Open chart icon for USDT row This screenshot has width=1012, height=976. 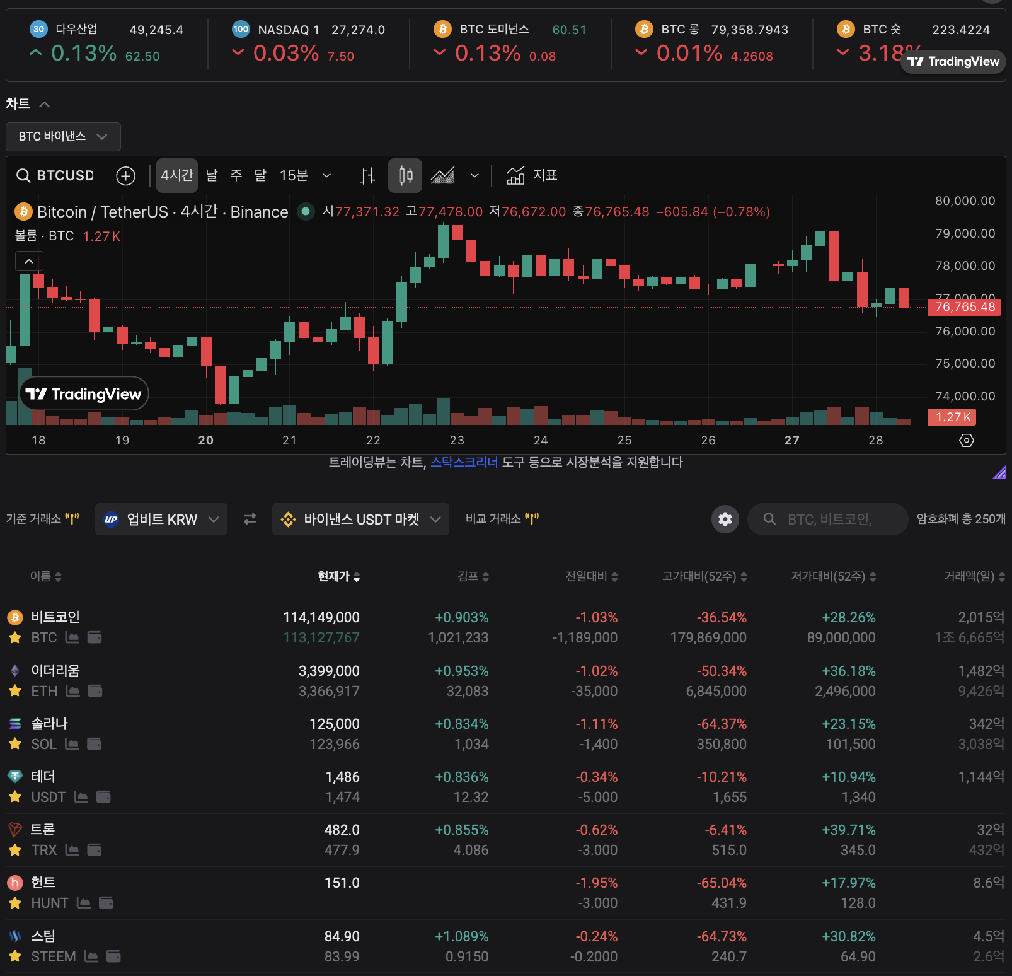point(81,797)
